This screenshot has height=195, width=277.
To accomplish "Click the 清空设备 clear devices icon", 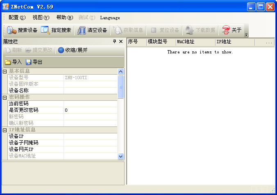I will [82, 30].
